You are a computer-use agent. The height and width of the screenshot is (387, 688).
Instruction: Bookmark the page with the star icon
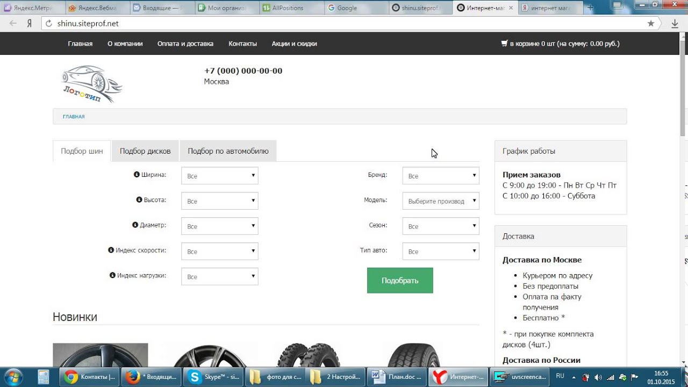pos(651,24)
